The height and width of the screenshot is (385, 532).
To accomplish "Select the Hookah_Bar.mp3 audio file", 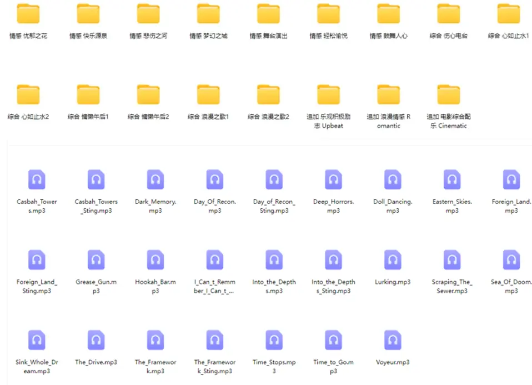I will pyautogui.click(x=155, y=259).
